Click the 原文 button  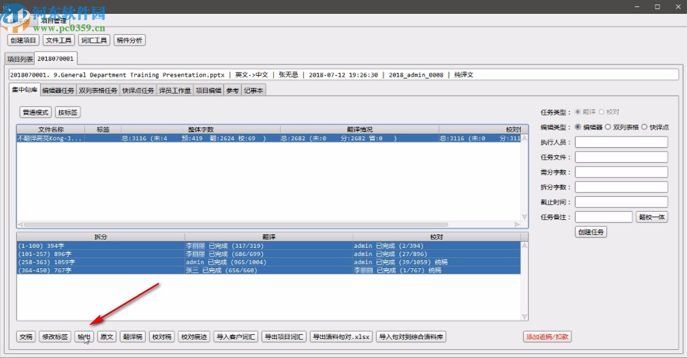107,337
